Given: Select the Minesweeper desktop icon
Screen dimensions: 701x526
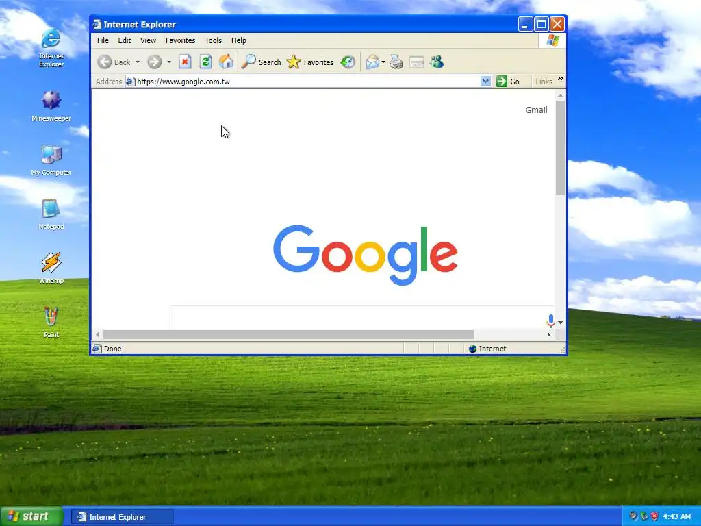Looking at the screenshot, I should click(x=51, y=106).
